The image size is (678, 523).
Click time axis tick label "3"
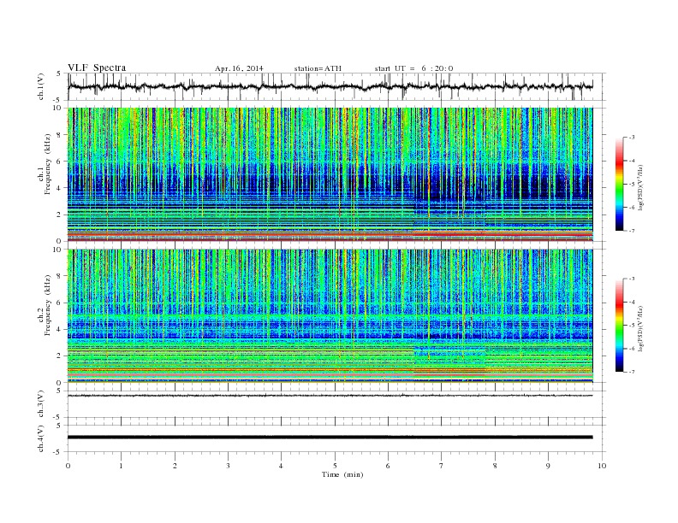(x=228, y=466)
